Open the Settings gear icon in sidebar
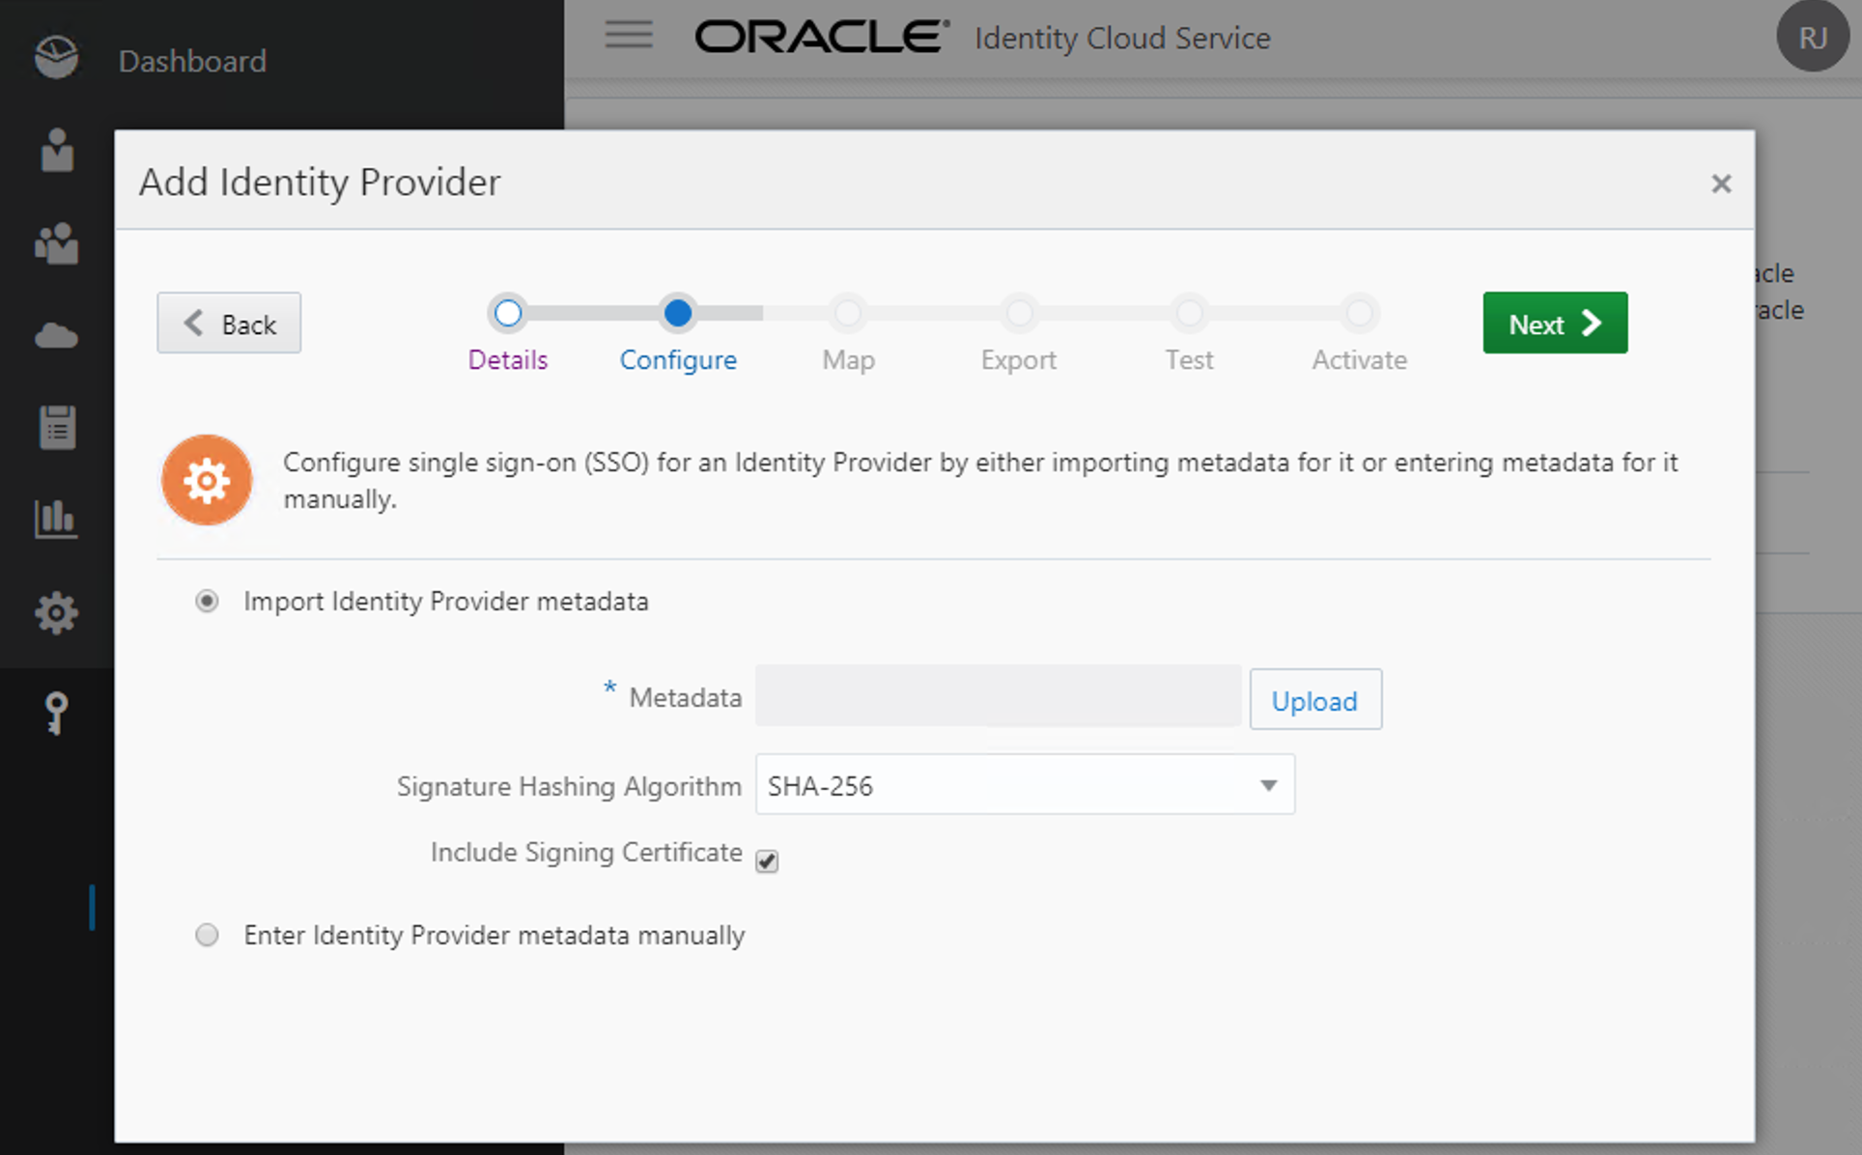The height and width of the screenshot is (1155, 1862). point(56,612)
